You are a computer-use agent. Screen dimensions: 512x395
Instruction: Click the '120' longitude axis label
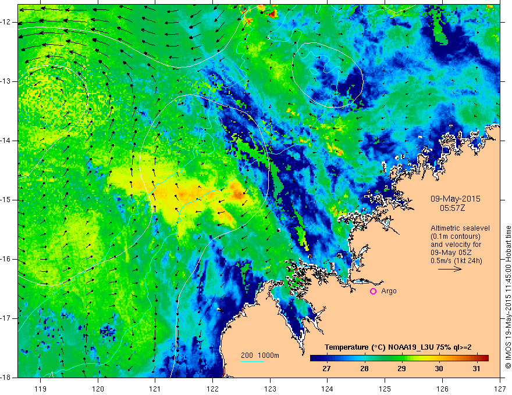98,389
